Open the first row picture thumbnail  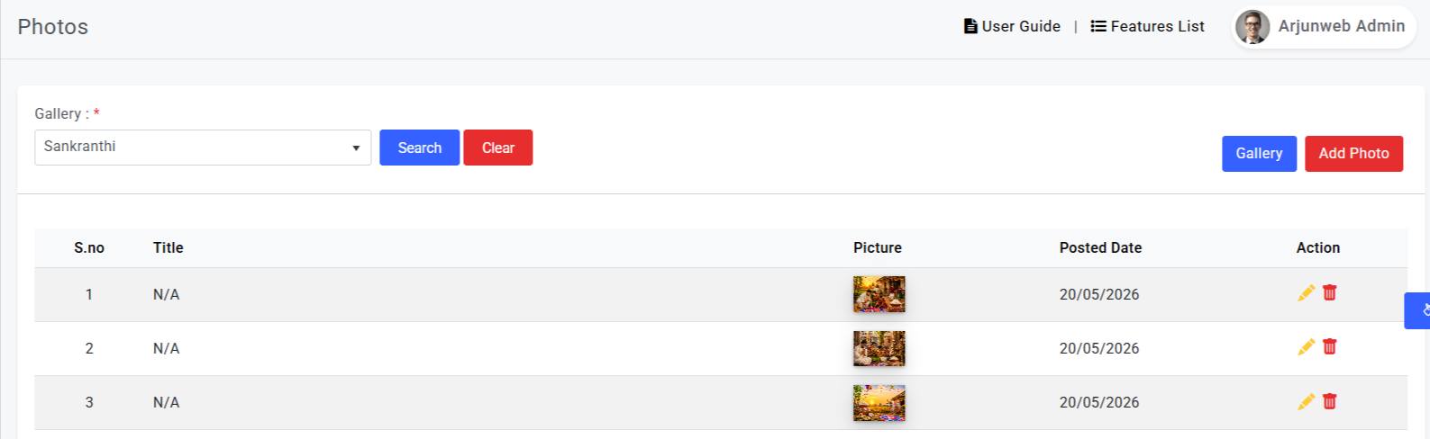pos(879,294)
